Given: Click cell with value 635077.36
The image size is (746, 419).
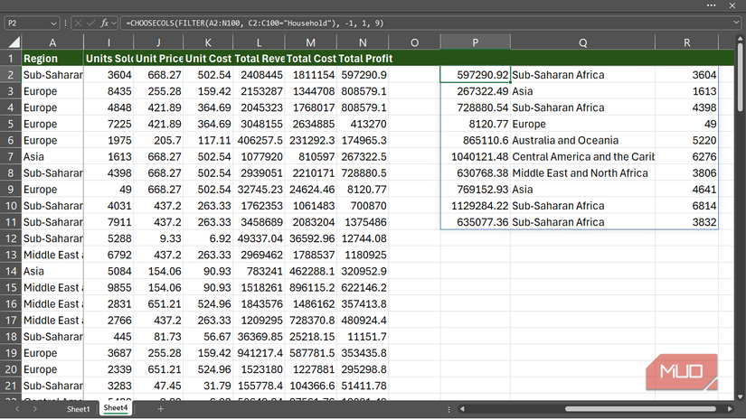Looking at the screenshot, I should tap(476, 222).
